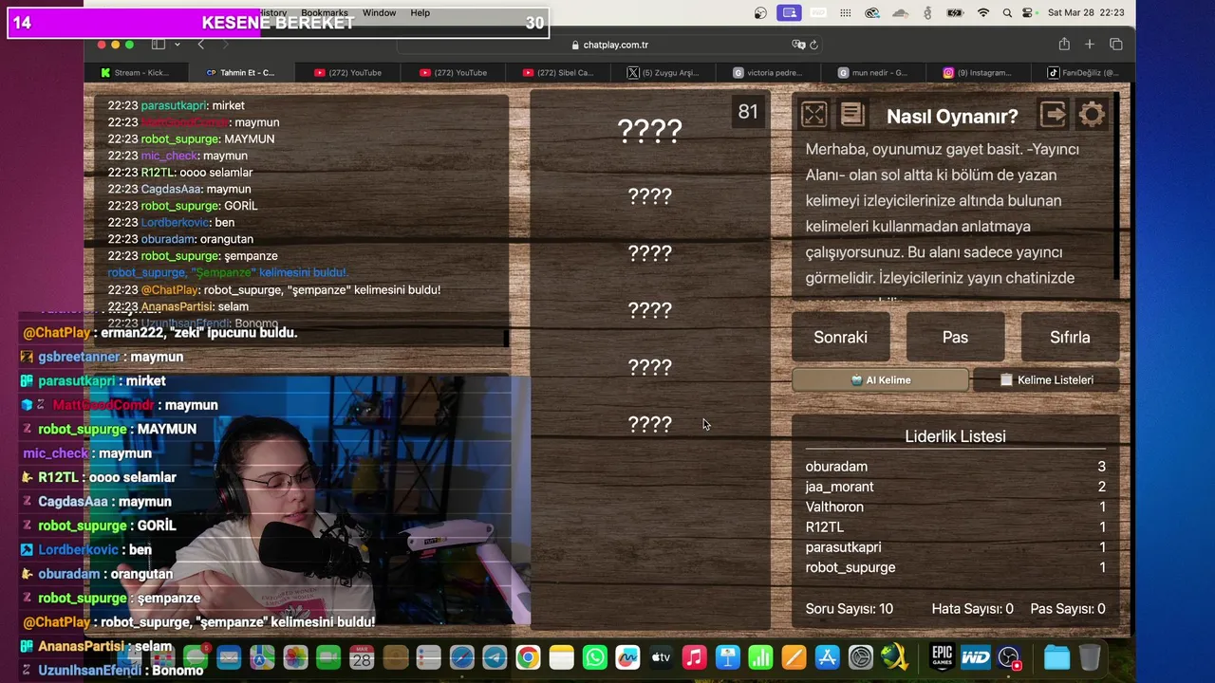
Task: Click the Soru Sayısı: 10 counter
Action: pos(849,609)
